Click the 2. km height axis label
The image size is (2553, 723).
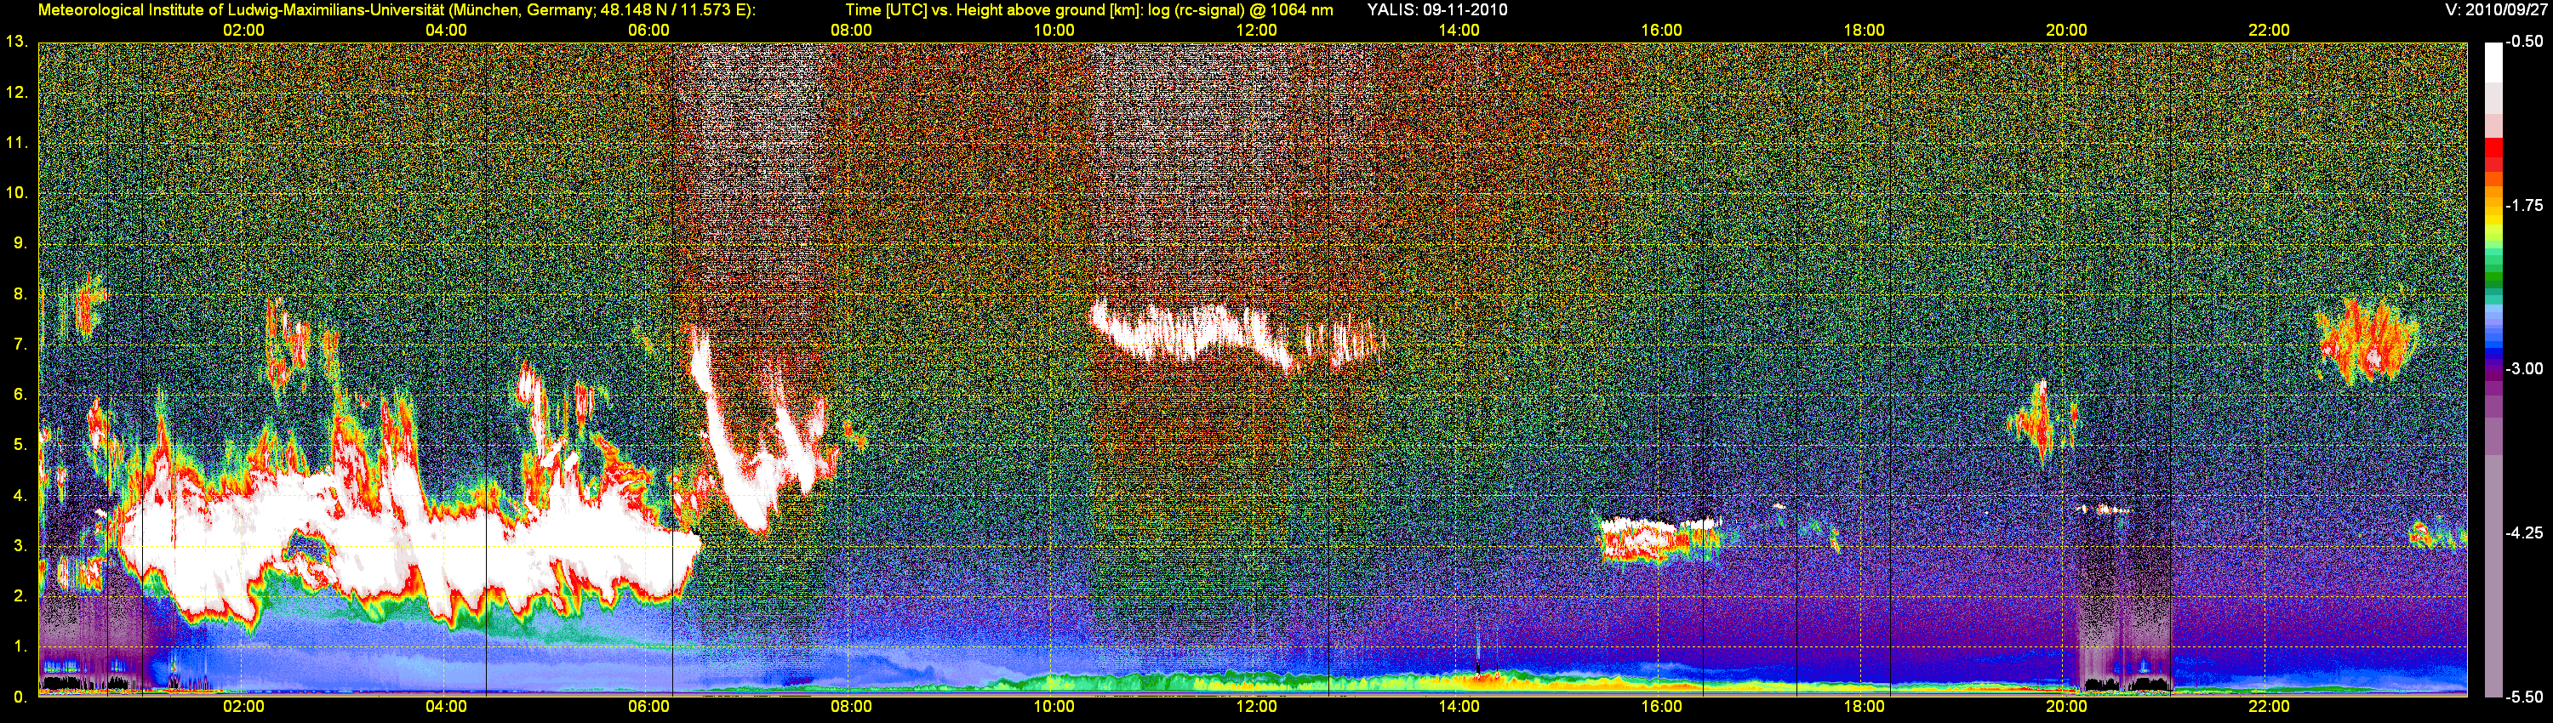pos(20,596)
